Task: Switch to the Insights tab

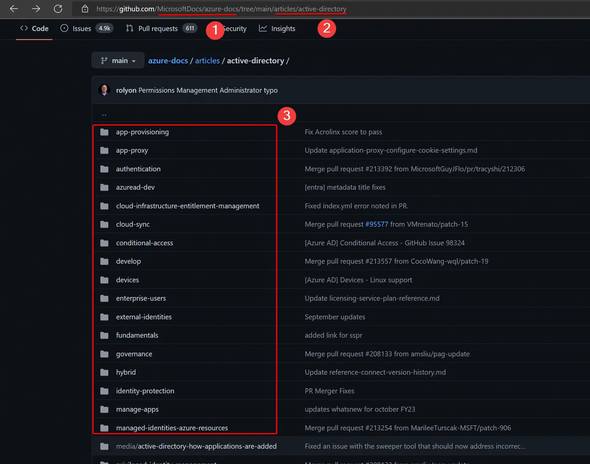Action: 277,28
